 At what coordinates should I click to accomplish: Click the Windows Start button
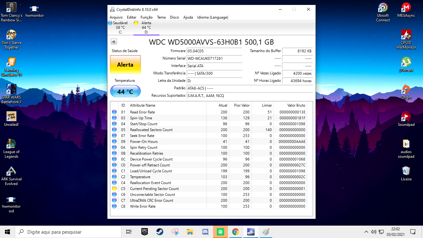coord(7,232)
